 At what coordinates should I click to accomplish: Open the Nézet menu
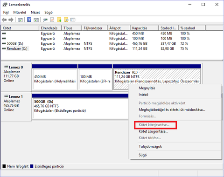point(35,13)
